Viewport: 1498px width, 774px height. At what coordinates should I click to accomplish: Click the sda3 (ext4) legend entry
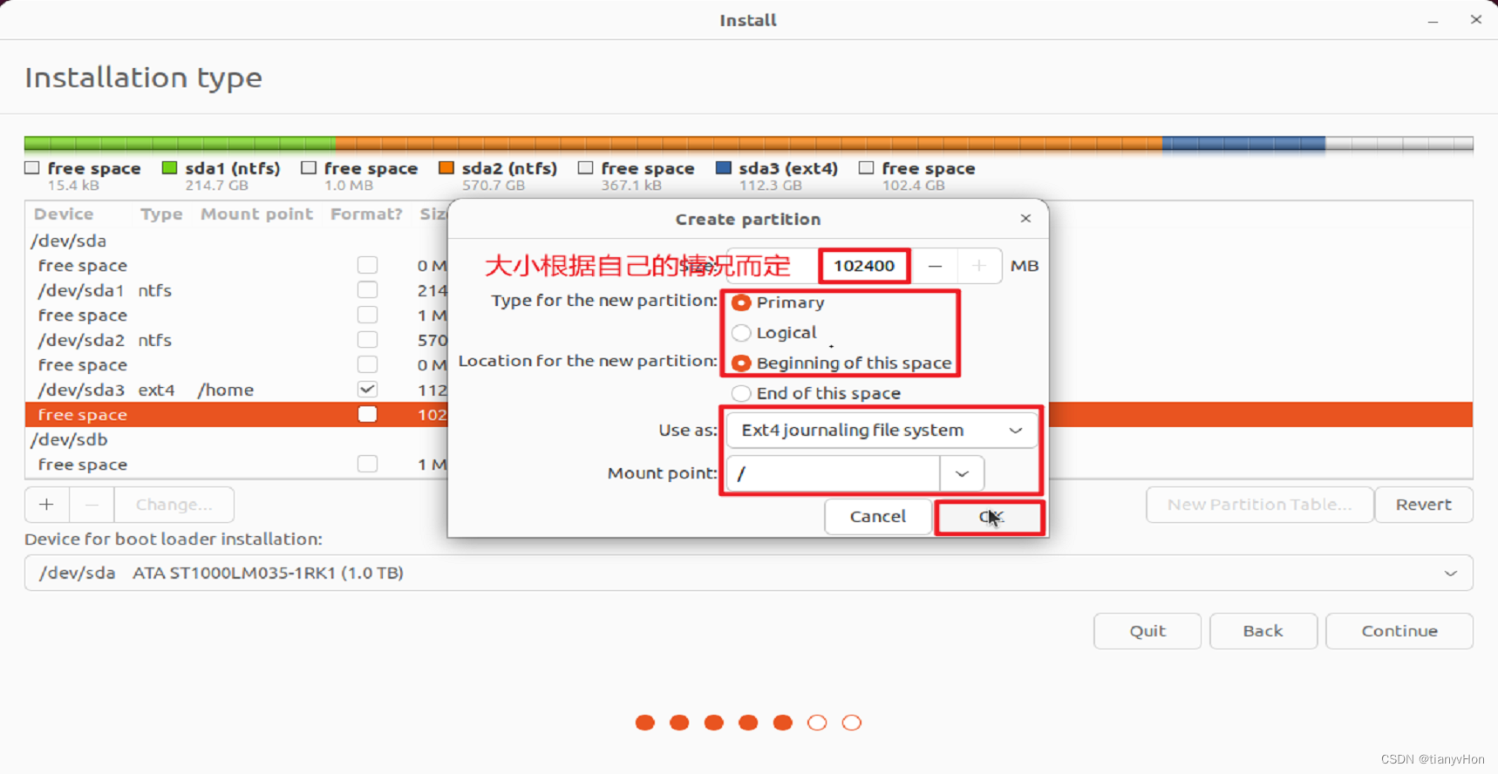(777, 175)
